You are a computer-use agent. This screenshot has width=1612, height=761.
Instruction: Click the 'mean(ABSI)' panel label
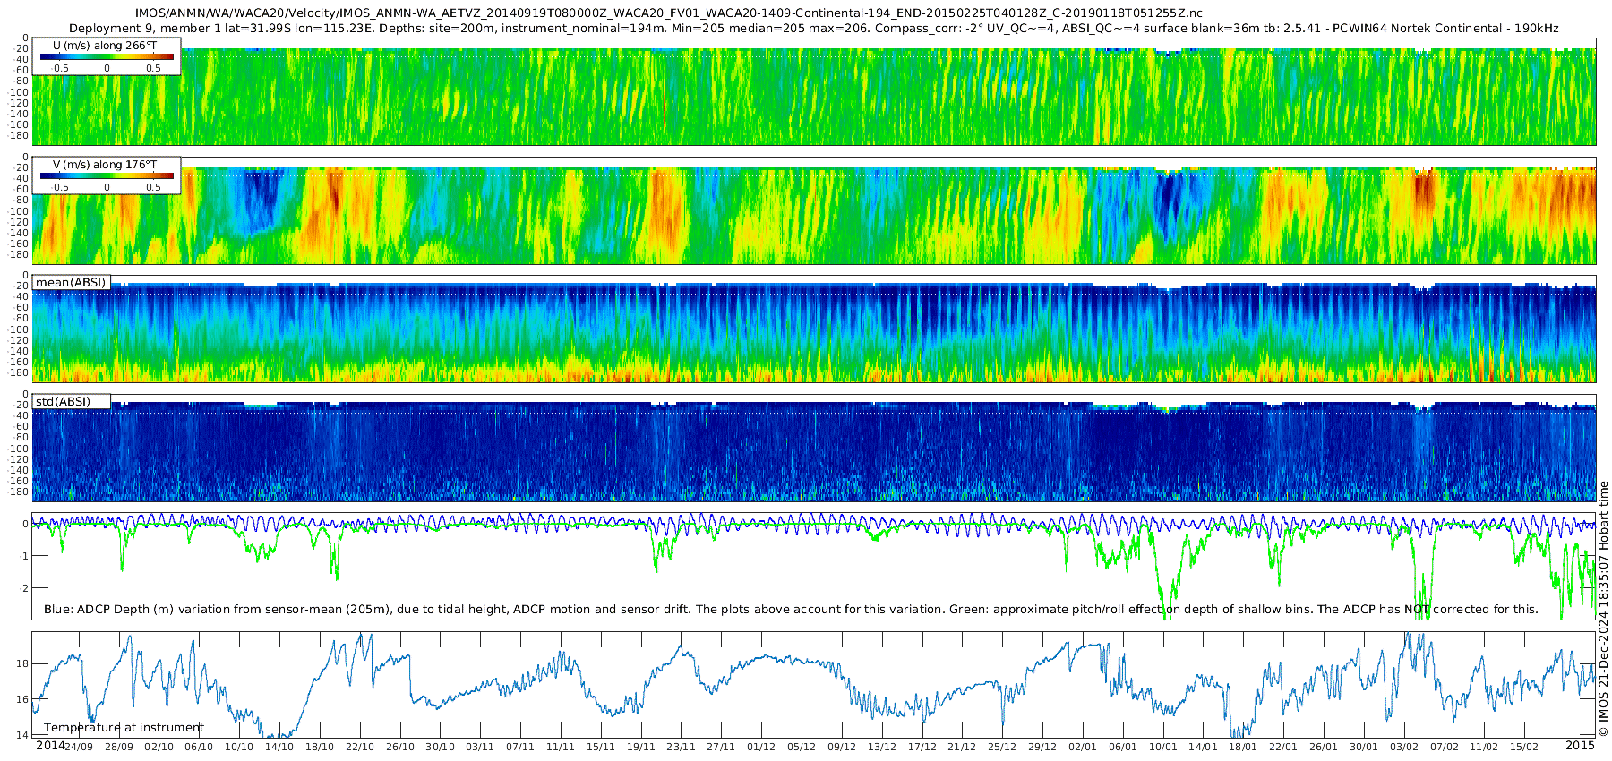coord(71,283)
